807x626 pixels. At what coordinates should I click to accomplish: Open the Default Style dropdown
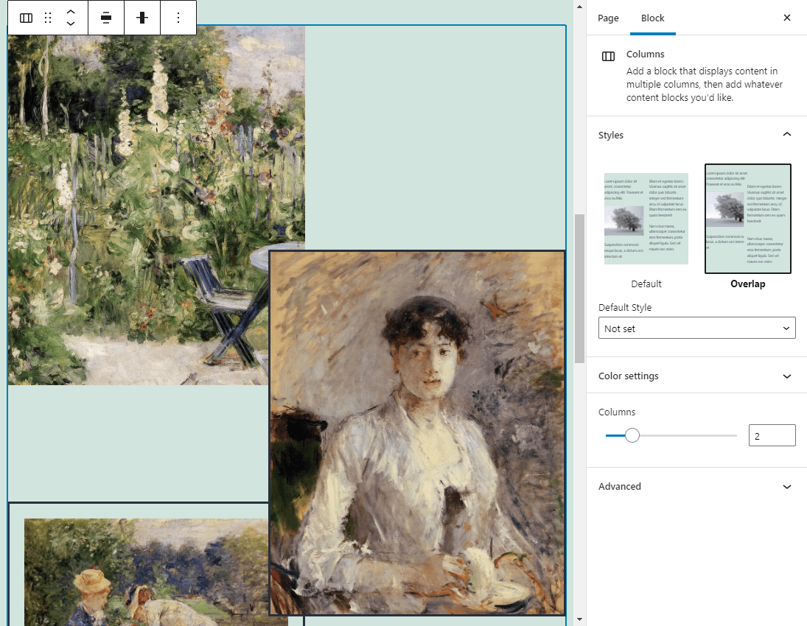(696, 328)
